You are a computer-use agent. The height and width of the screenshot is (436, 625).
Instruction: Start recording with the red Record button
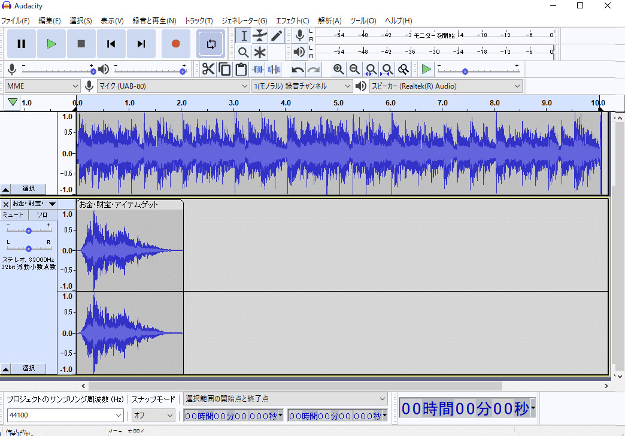click(176, 44)
